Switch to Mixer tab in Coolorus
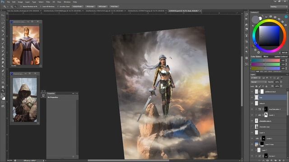Viewport: 289px width, 162px height. [x=266, y=57]
